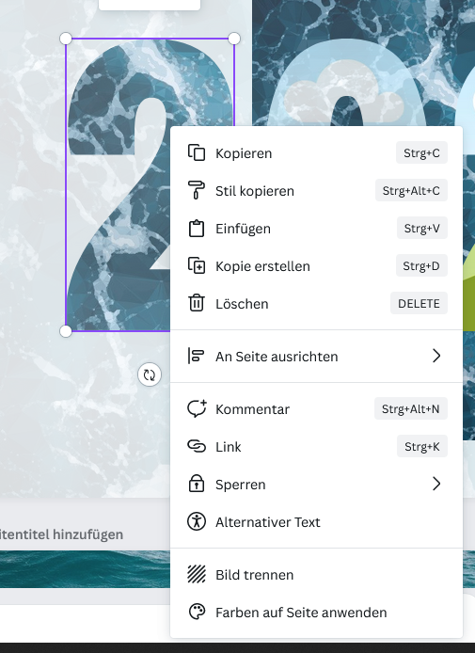
Task: Click the DELETE shortcut badge
Action: click(x=419, y=303)
